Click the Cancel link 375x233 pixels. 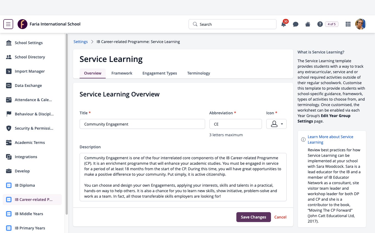[x=280, y=217]
